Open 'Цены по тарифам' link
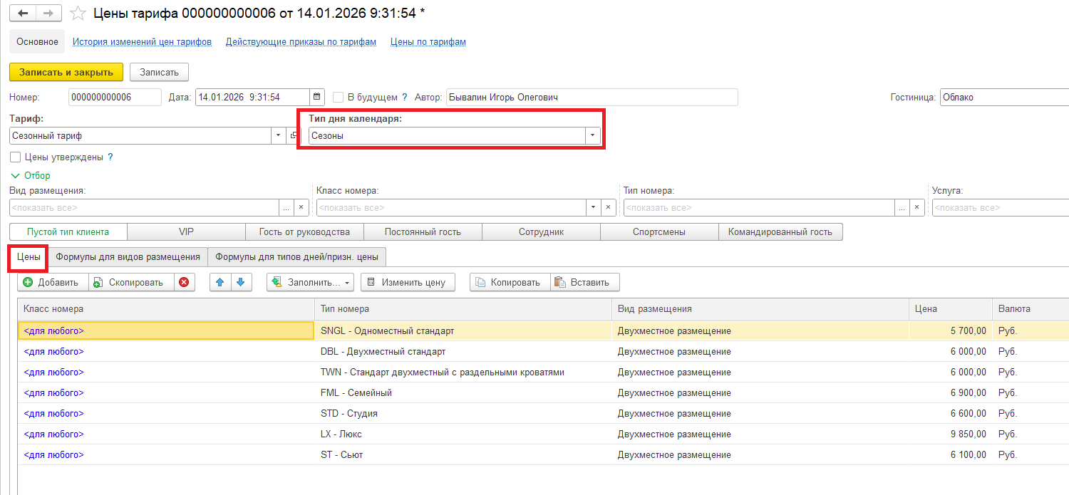 pos(428,42)
